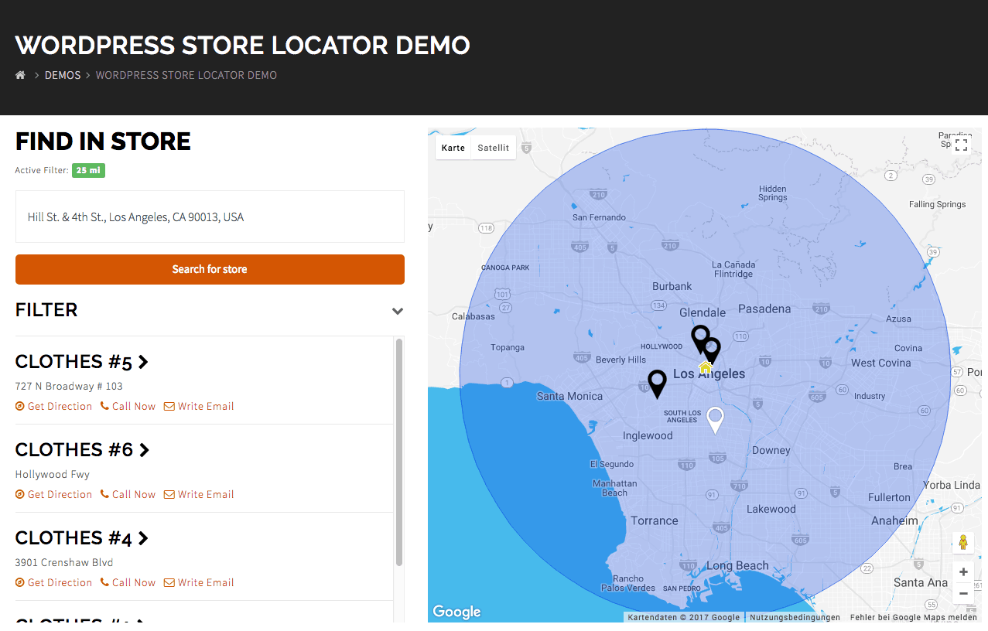This screenshot has width=988, height=631.
Task: Expand the Filter section chevron
Action: pos(397,311)
